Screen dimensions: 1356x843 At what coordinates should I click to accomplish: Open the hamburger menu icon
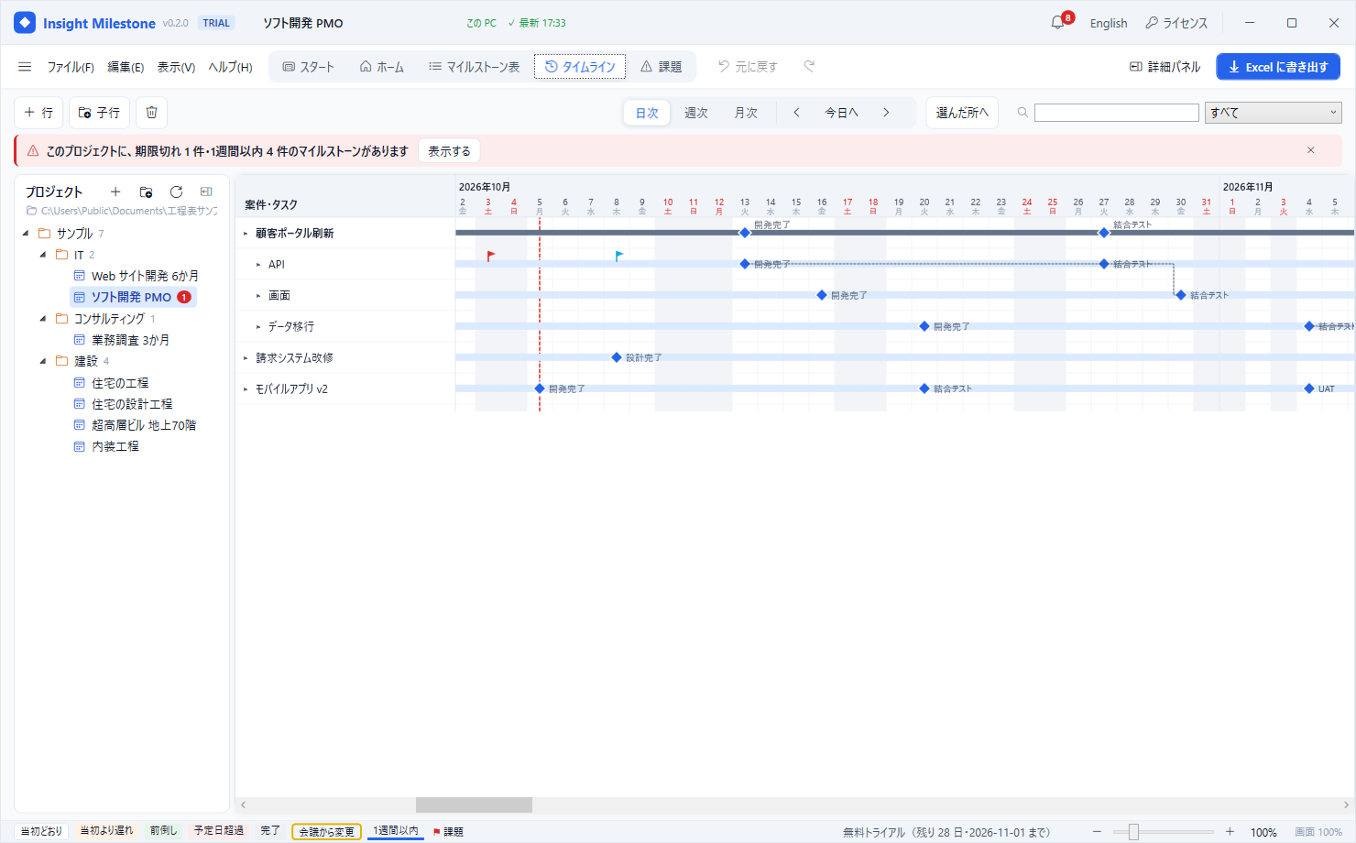point(25,67)
